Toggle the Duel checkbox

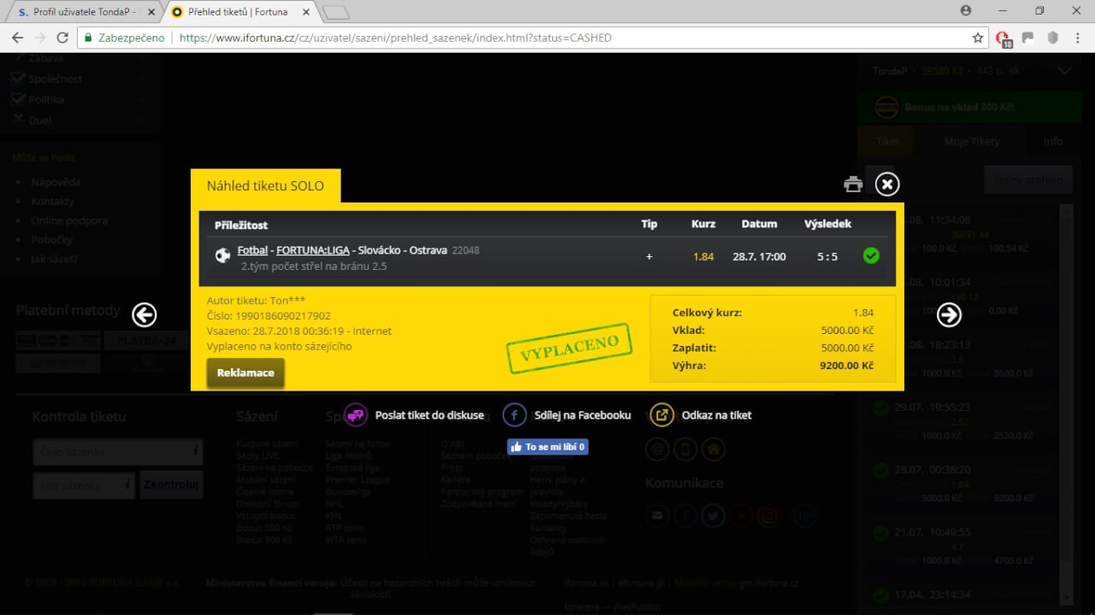coord(18,120)
